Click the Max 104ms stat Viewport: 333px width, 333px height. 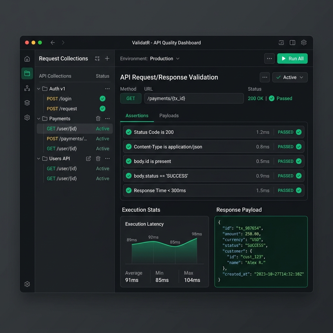[192, 277]
